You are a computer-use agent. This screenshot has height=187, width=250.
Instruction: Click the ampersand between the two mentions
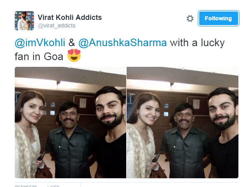click(72, 43)
